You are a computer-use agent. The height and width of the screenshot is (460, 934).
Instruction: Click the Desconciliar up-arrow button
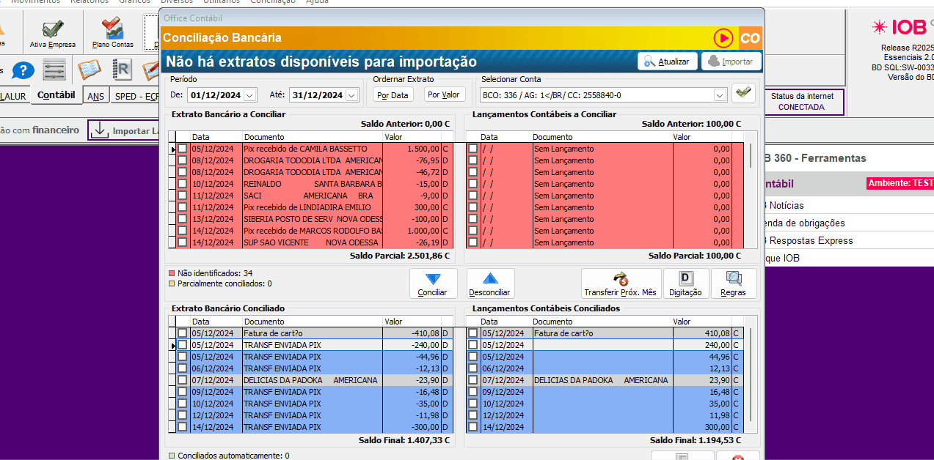tap(489, 283)
